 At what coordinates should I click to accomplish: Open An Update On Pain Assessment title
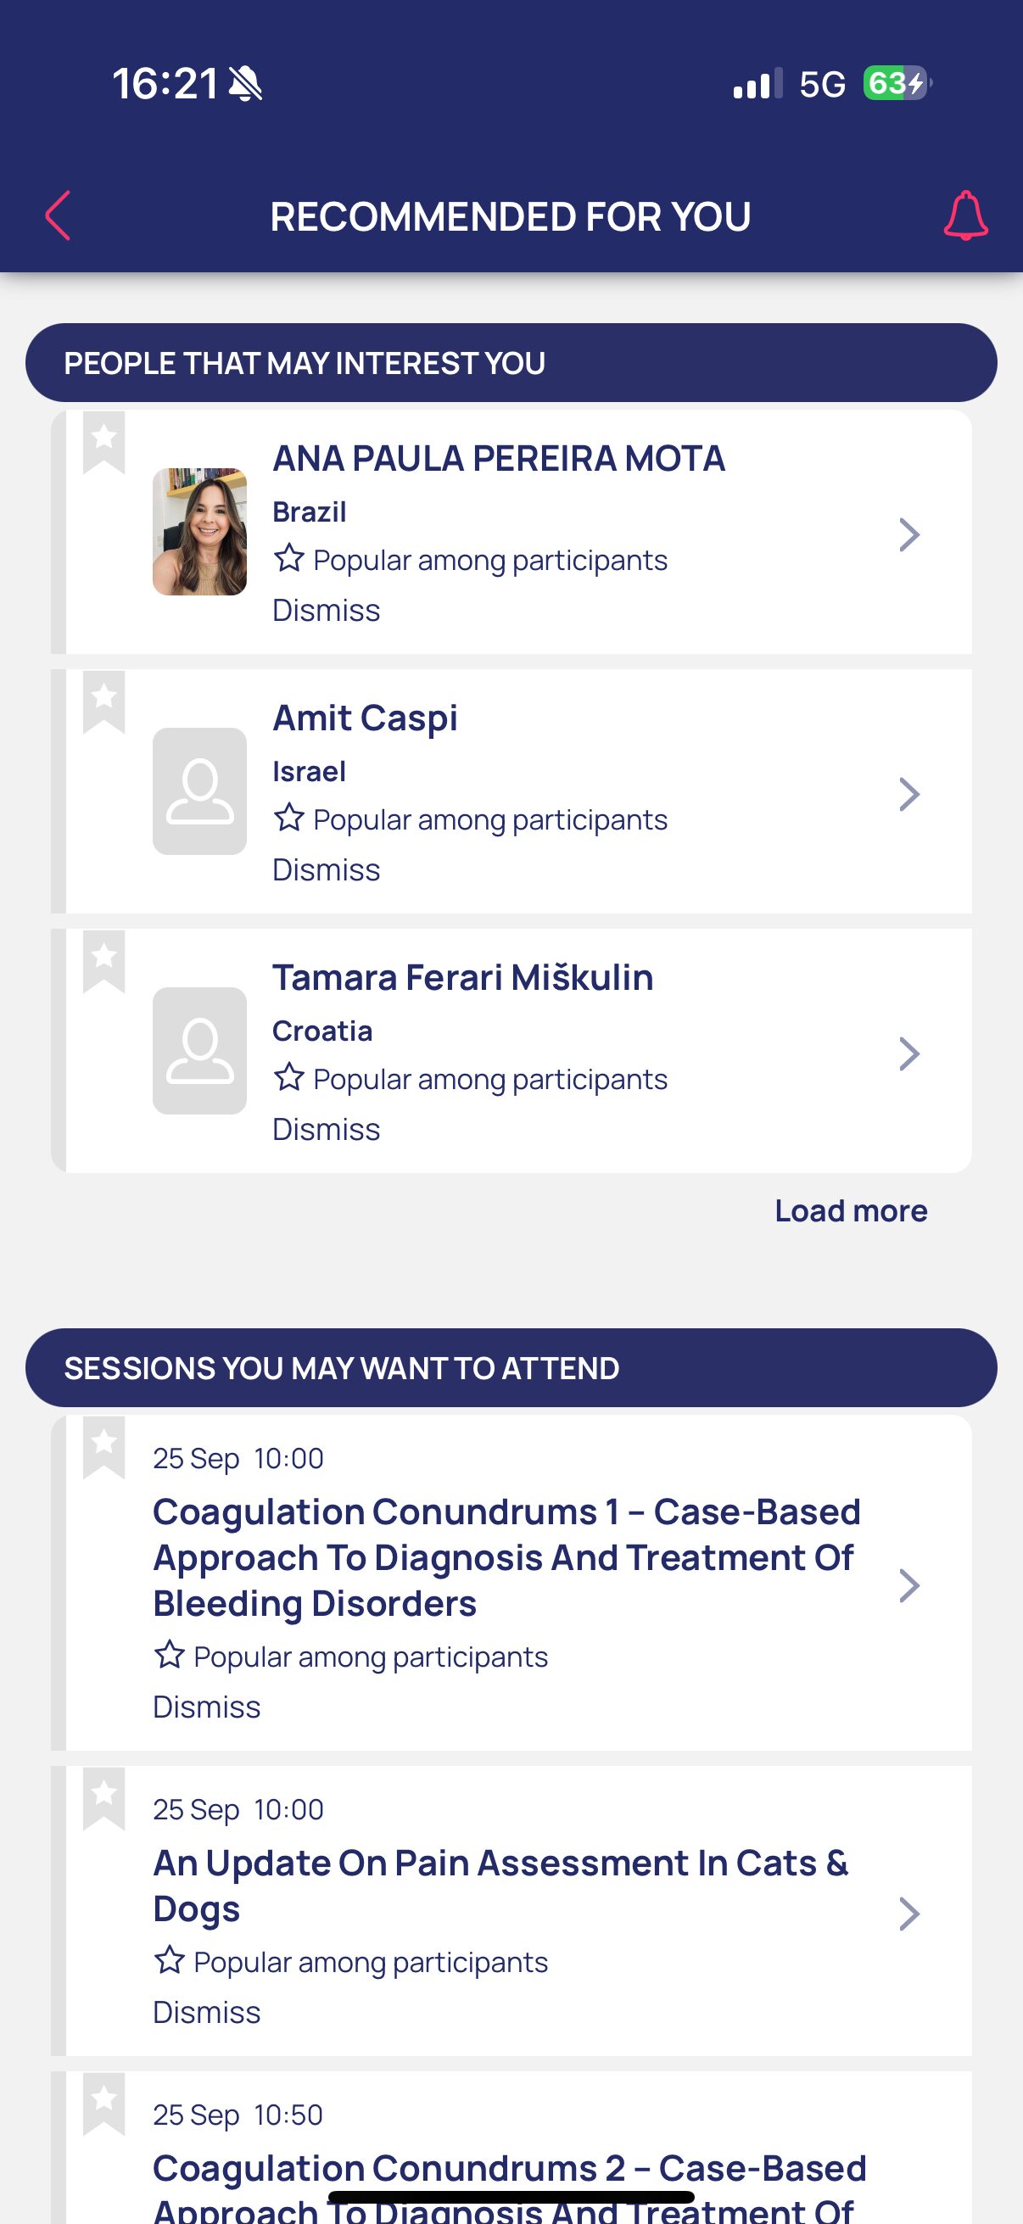point(500,1885)
